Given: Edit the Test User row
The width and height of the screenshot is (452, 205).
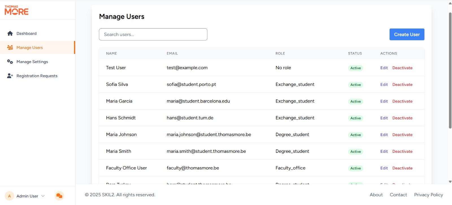Looking at the screenshot, I should 384,68.
